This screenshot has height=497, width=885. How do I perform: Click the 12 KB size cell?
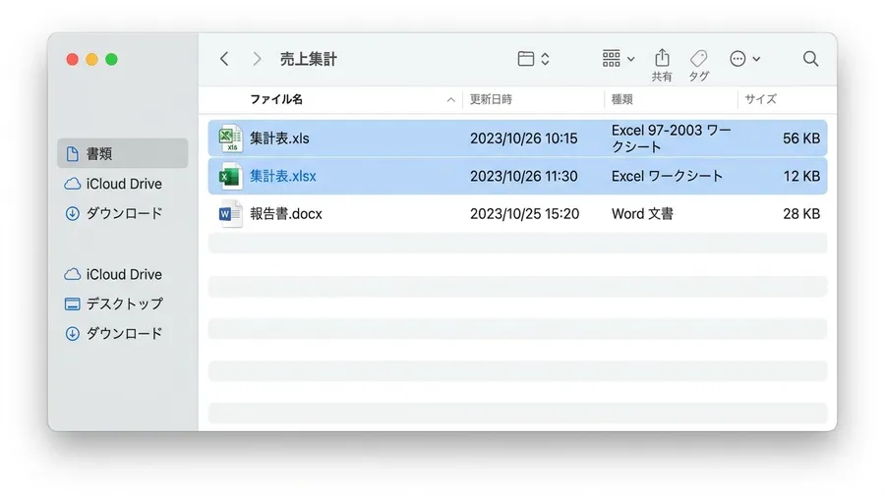[x=801, y=176]
